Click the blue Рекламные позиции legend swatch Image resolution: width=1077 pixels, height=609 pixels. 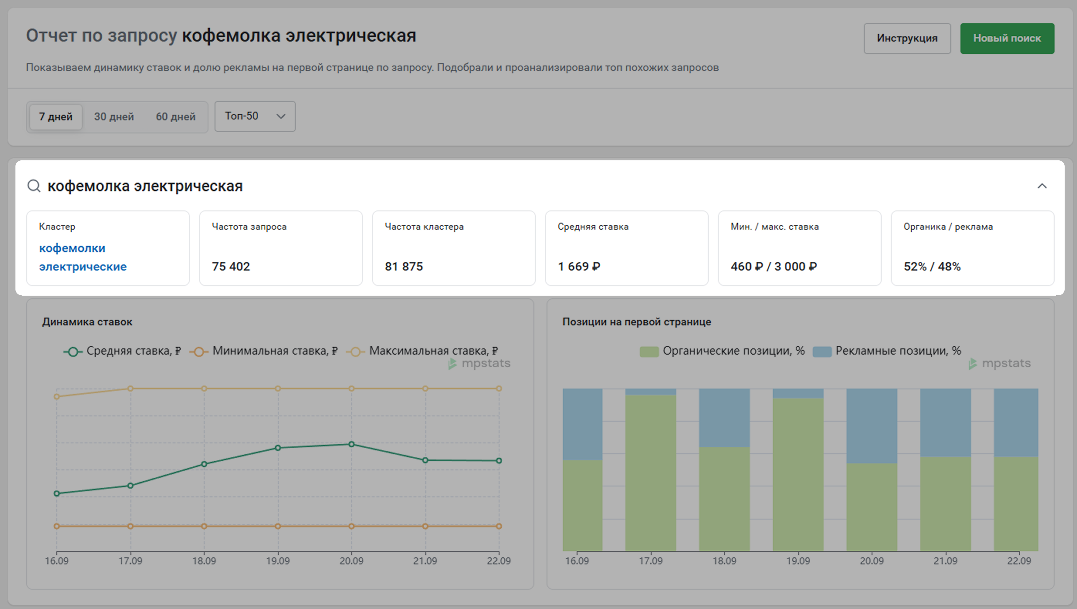[x=822, y=352]
